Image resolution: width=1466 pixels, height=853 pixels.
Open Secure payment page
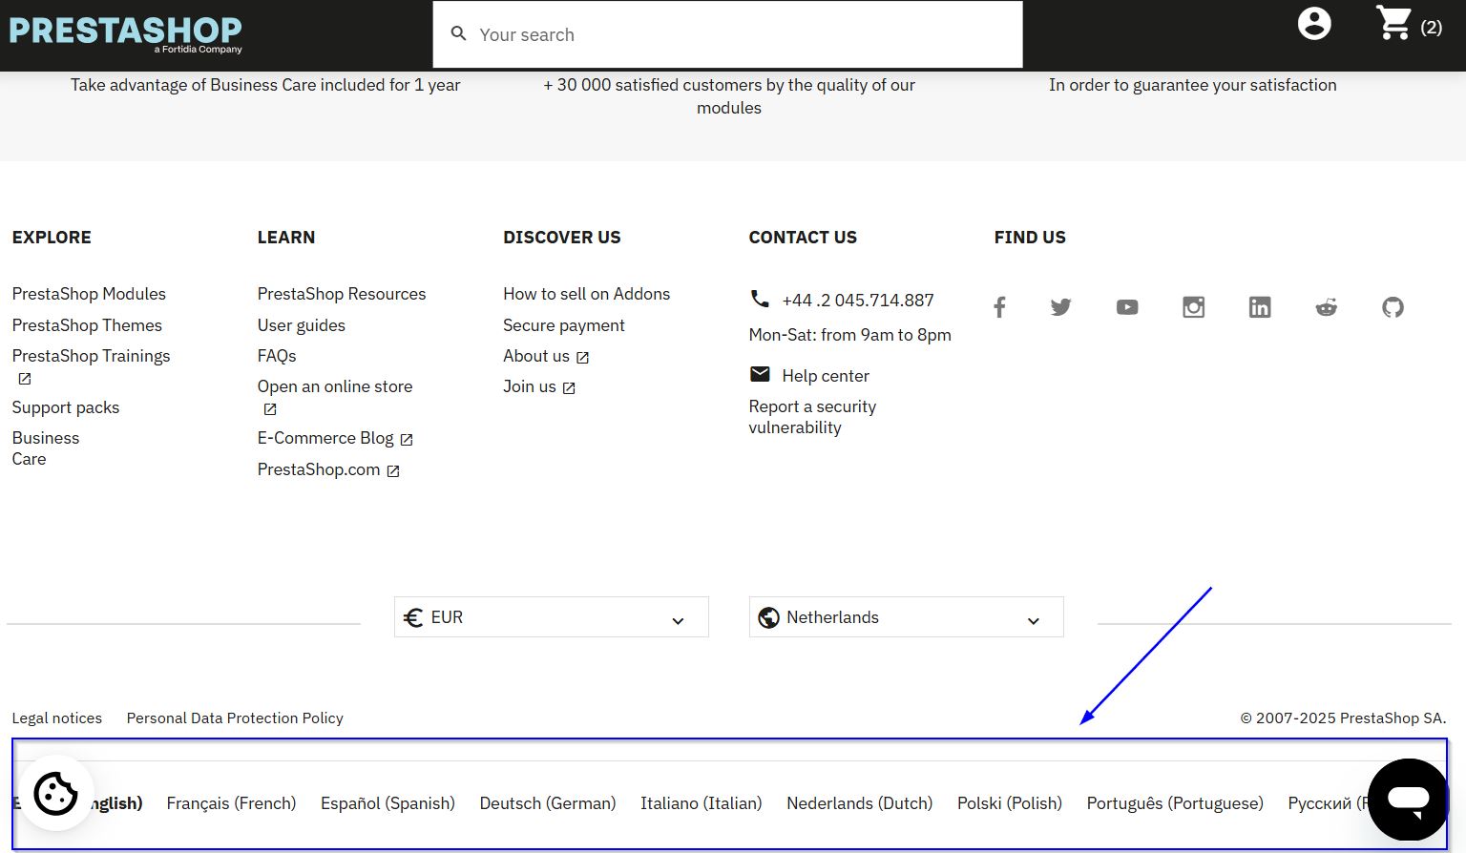click(564, 325)
